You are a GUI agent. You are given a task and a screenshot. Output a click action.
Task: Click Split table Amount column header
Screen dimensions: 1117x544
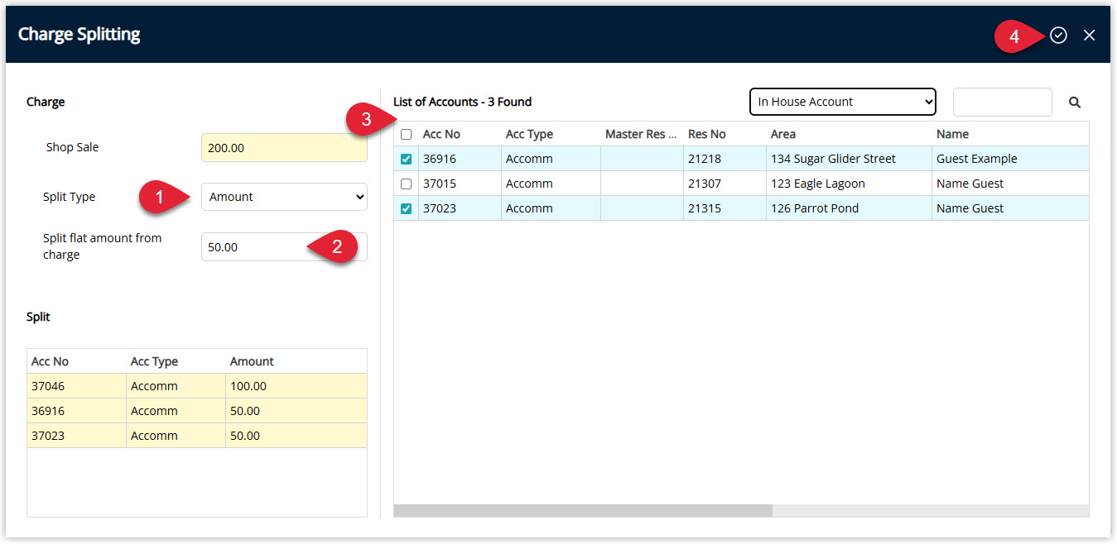[252, 361]
